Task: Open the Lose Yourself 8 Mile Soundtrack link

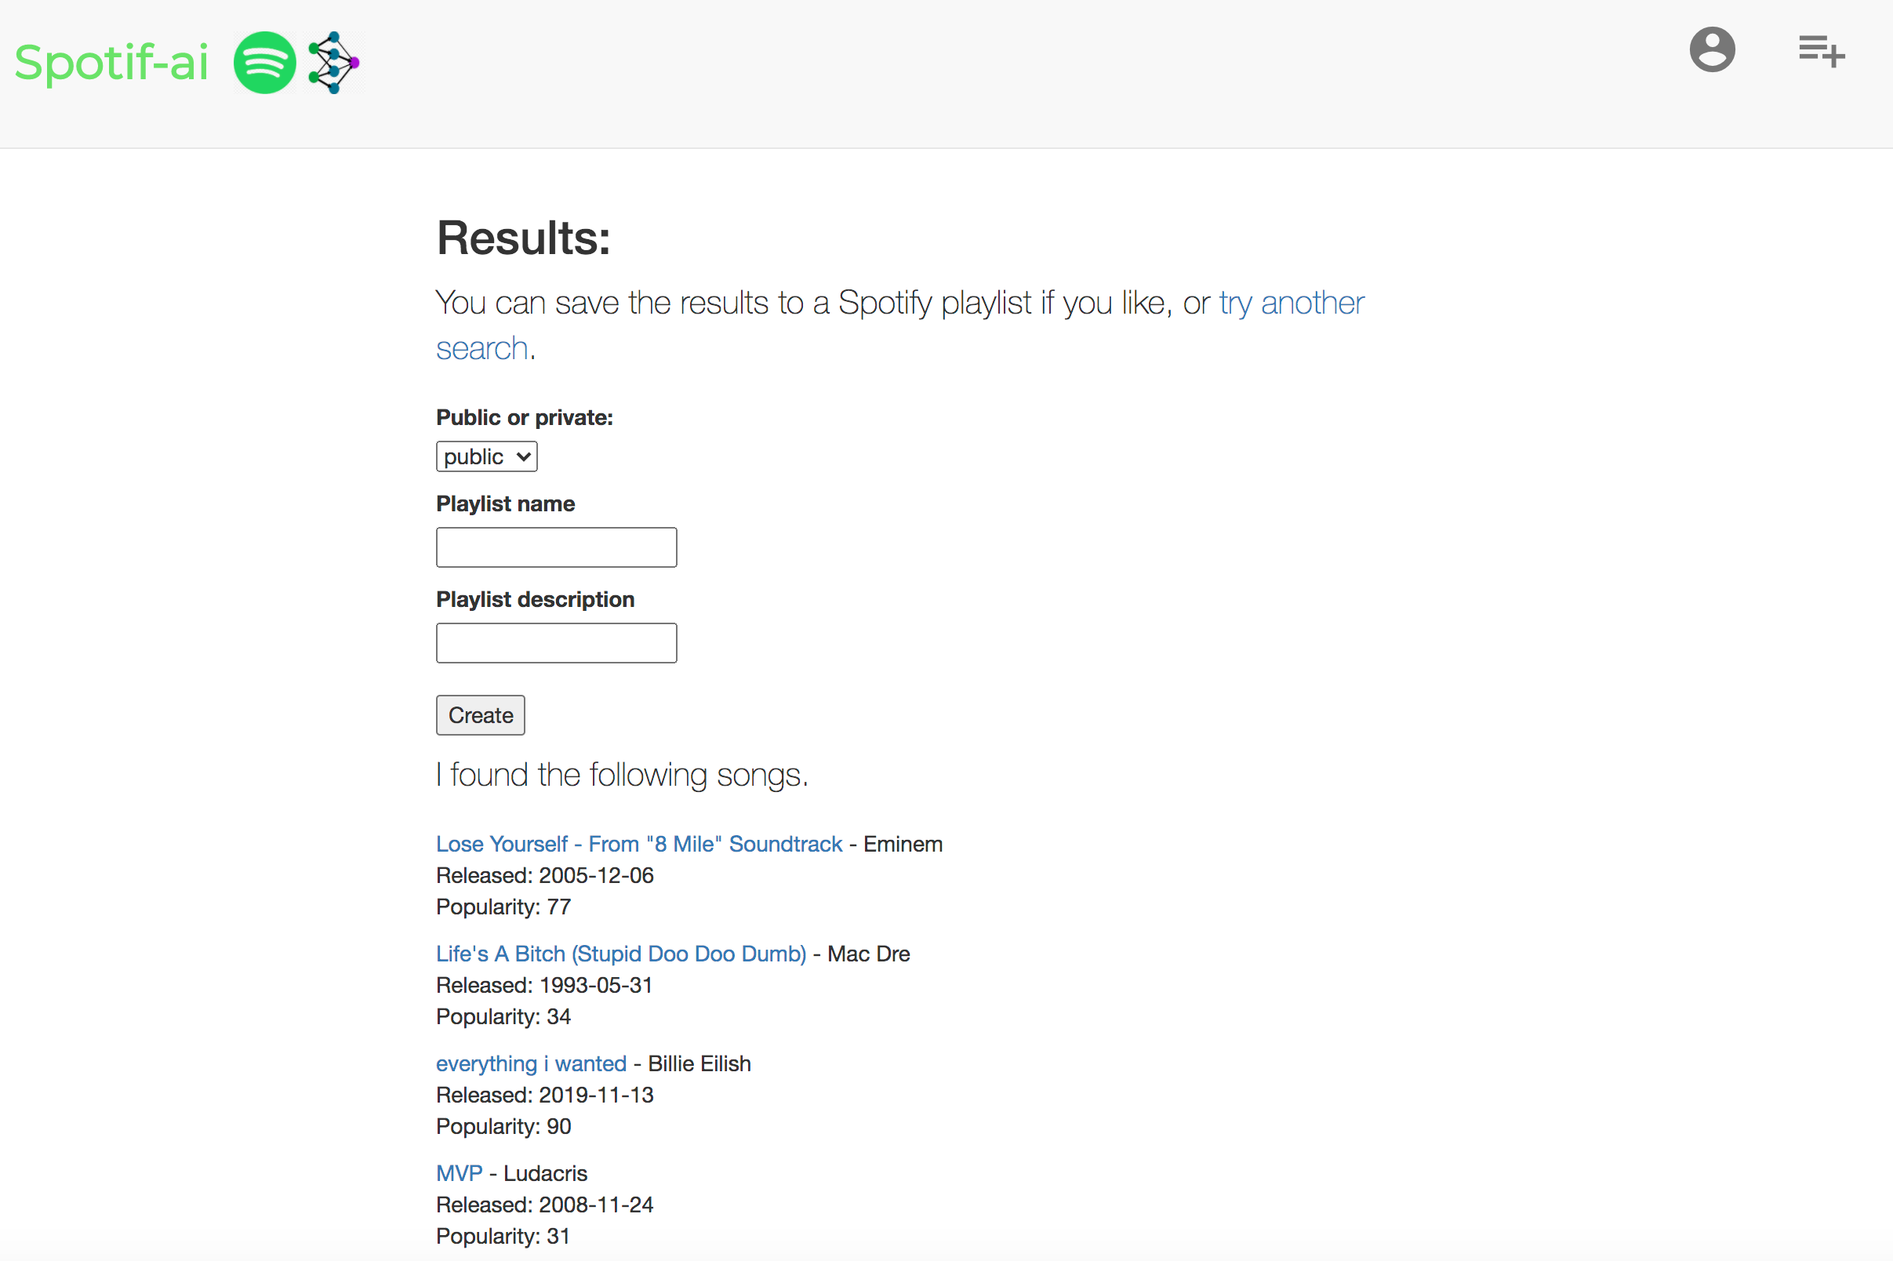Action: point(639,845)
